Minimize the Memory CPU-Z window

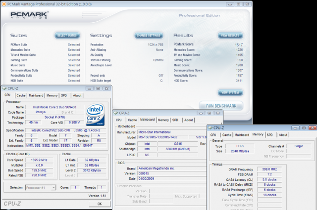pos(295,128)
